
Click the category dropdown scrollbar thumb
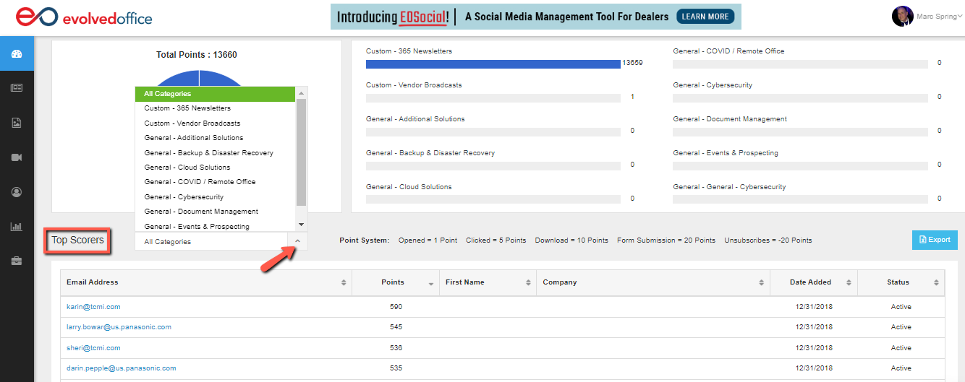point(302,152)
